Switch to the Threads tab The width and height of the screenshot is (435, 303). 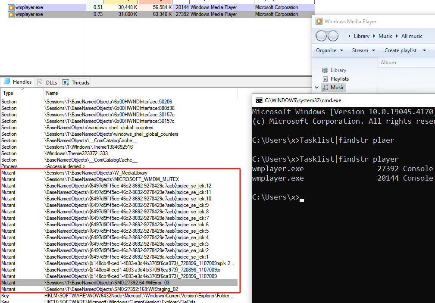click(76, 82)
